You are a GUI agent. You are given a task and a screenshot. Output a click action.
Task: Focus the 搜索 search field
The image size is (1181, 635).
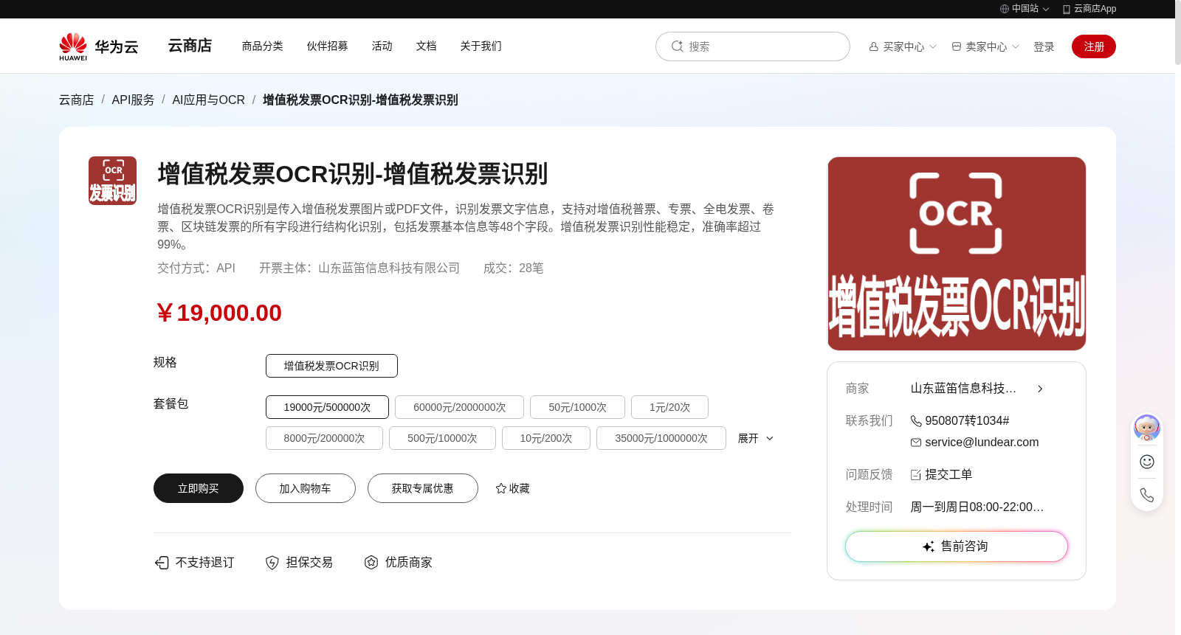pyautogui.click(x=753, y=46)
